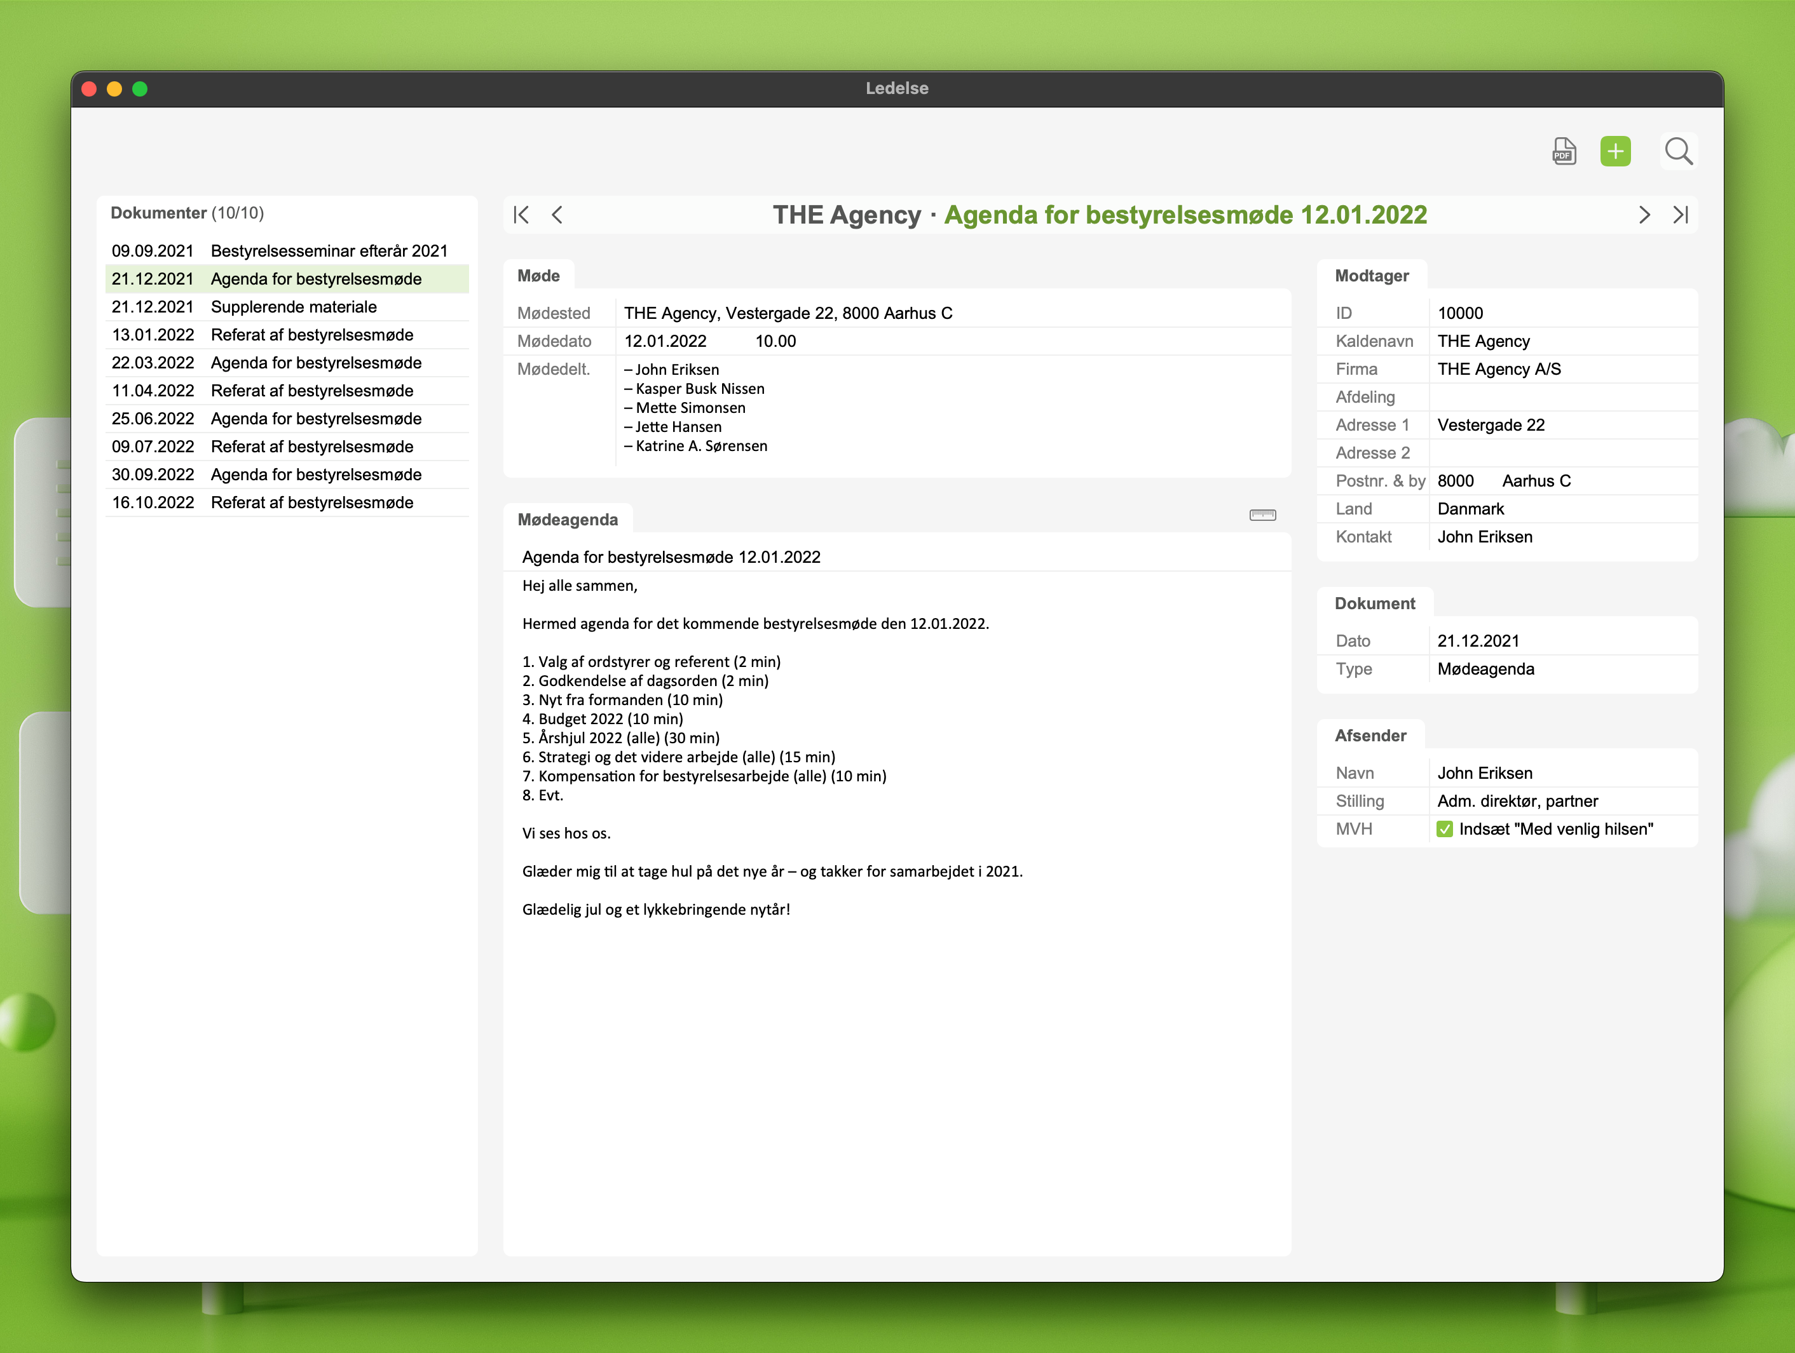Click the green plus add button
The width and height of the screenshot is (1795, 1353).
[x=1615, y=152]
